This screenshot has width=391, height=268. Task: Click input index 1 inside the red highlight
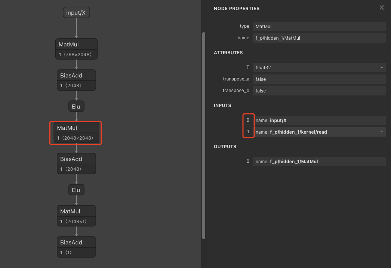(248, 131)
